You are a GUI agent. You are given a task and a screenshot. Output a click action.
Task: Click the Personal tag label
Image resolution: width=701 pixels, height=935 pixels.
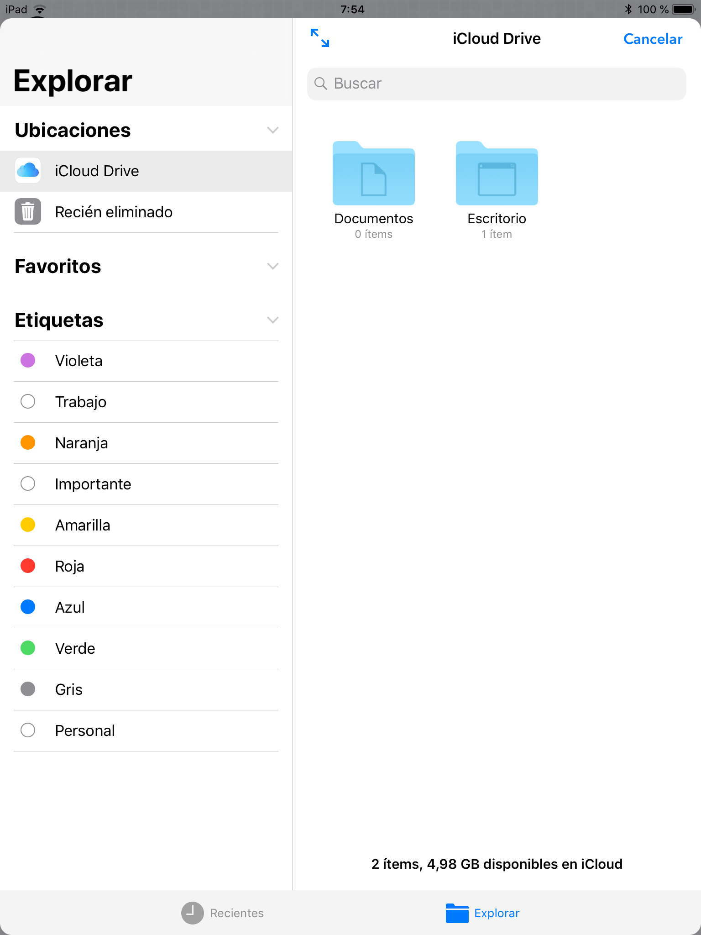coord(85,731)
